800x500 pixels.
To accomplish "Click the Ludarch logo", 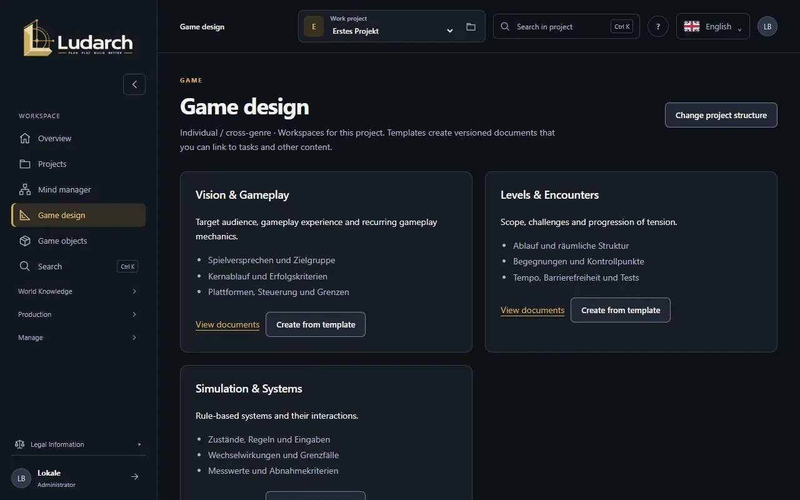I will click(78, 37).
